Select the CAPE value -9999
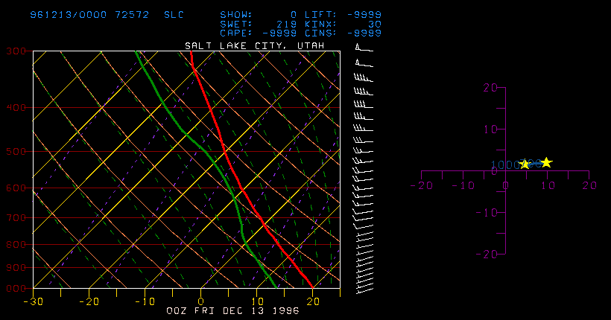 coord(279,33)
